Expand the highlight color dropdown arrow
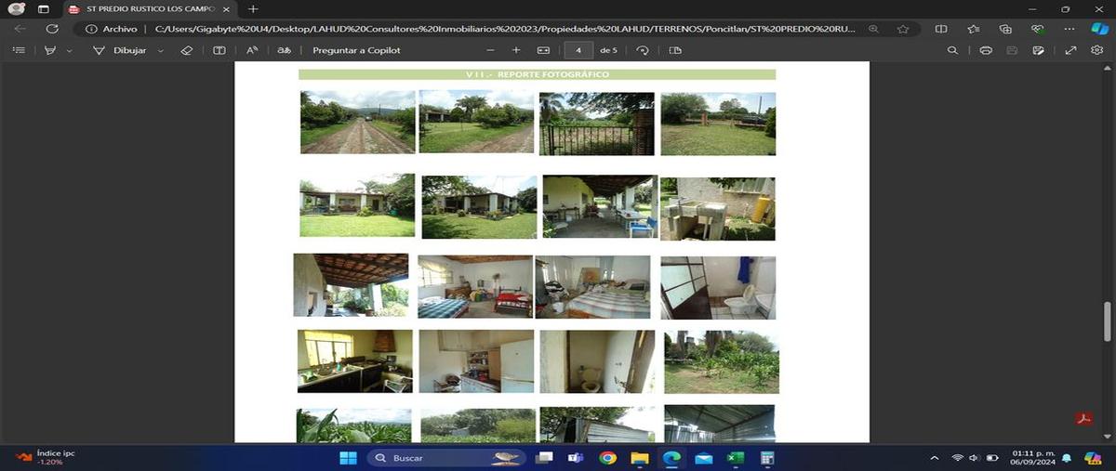The height and width of the screenshot is (471, 1116). (x=70, y=50)
